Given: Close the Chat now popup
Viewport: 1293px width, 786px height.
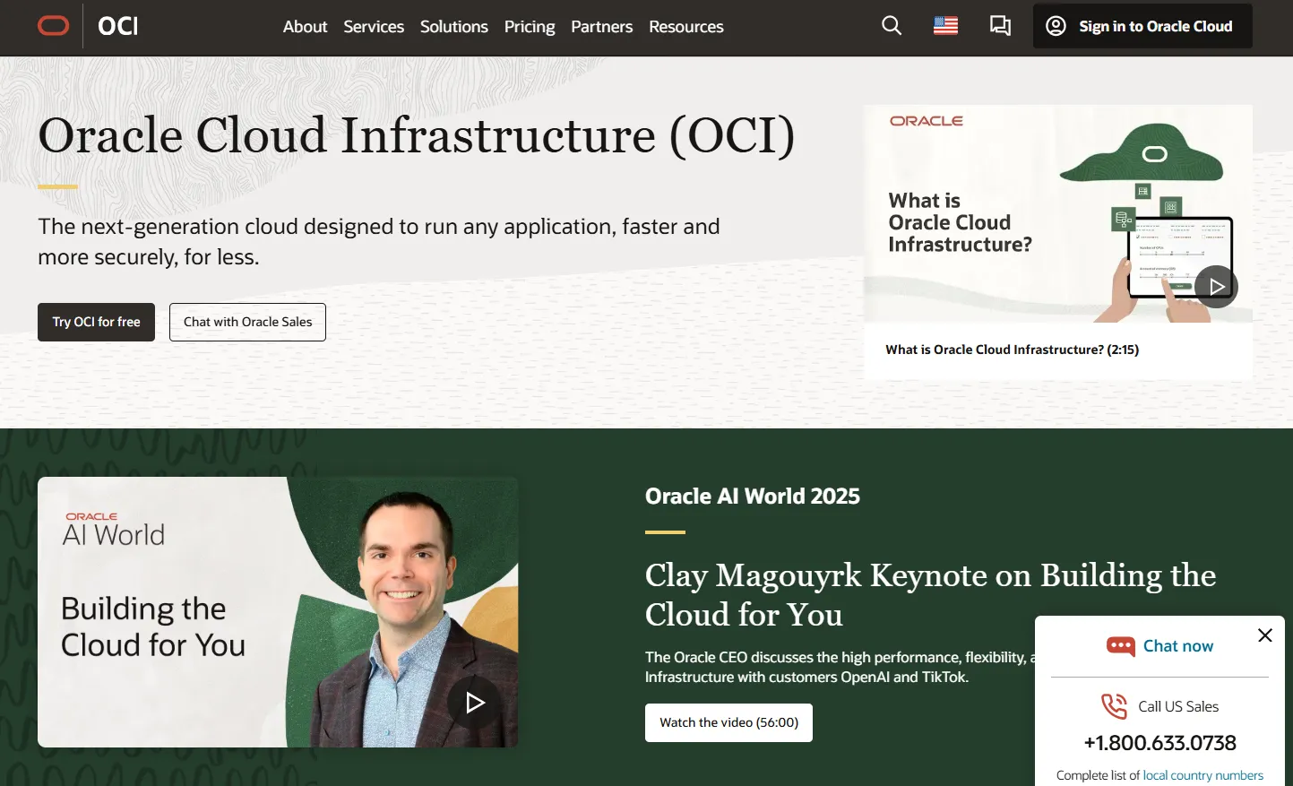Looking at the screenshot, I should 1264,635.
